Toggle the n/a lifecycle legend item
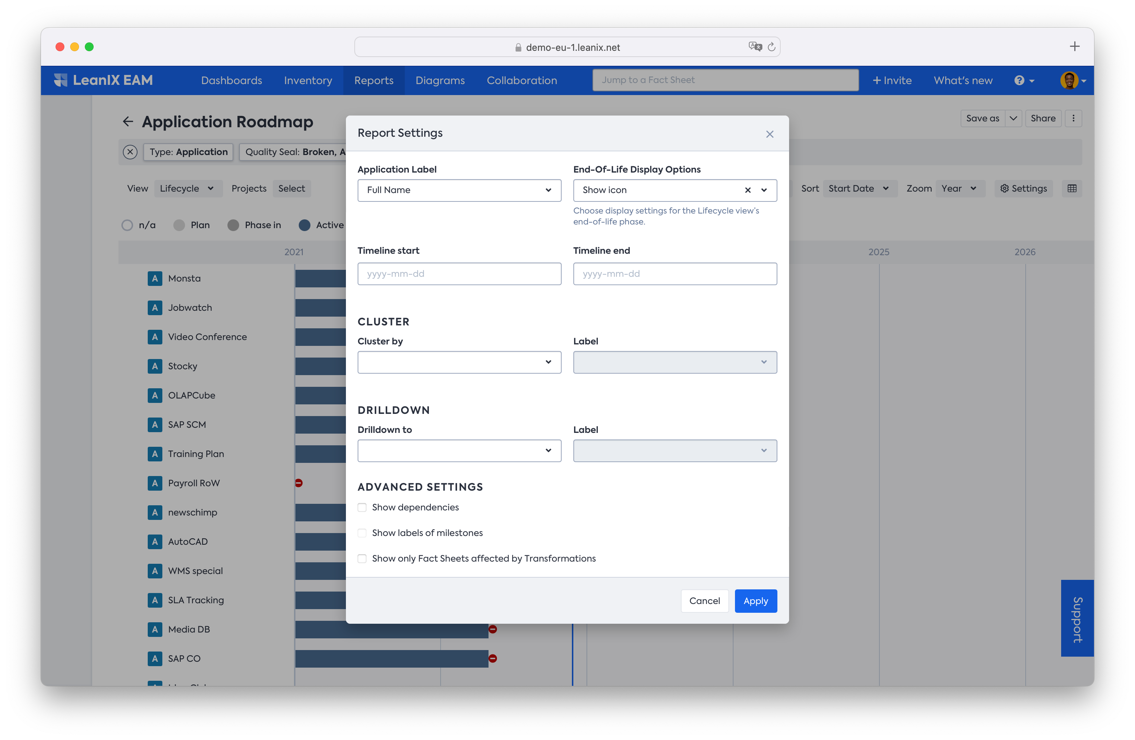1135x740 pixels. 138,225
